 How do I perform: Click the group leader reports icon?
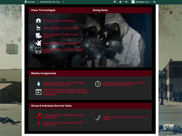tap(38, 51)
